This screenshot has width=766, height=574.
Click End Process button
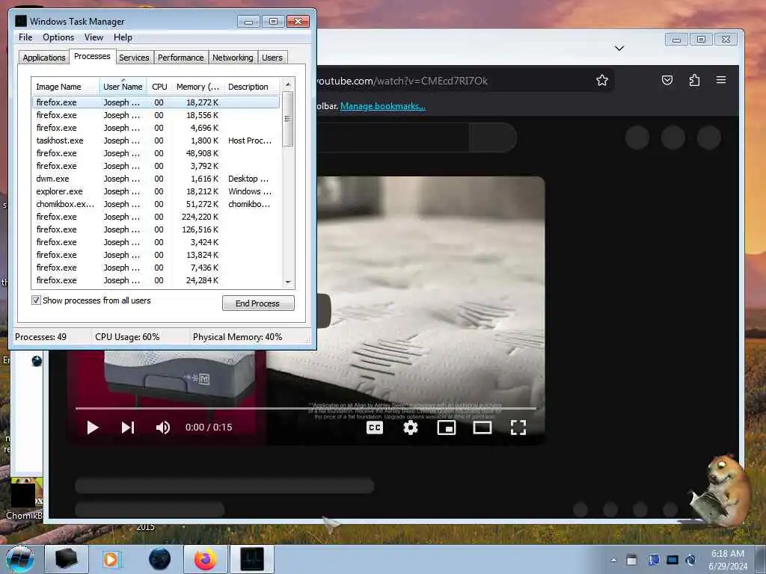[258, 303]
